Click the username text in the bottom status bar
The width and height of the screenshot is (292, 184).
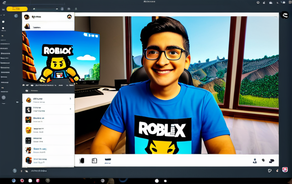pyautogui.click(x=39, y=171)
